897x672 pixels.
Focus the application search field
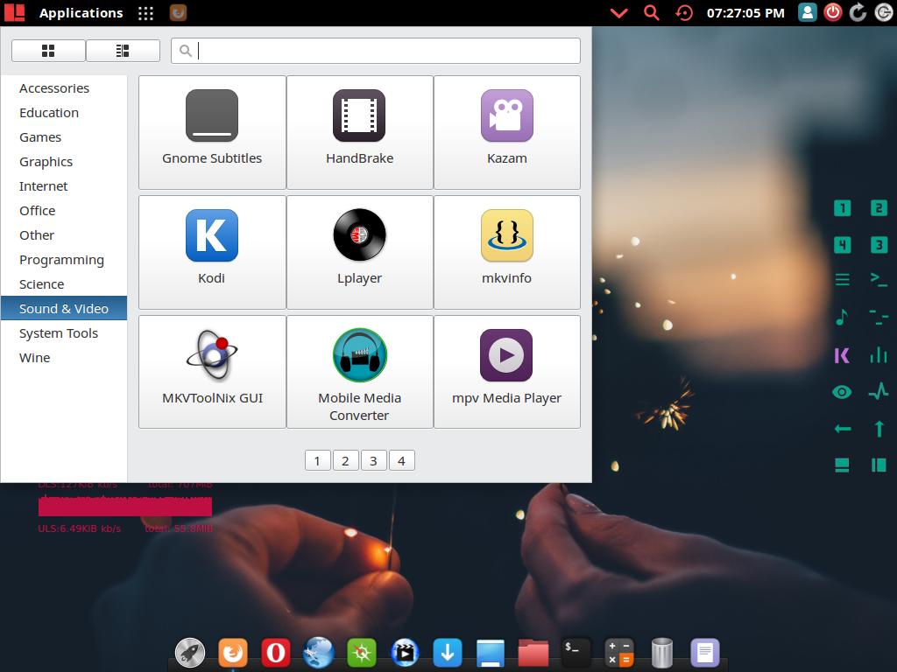(x=375, y=51)
